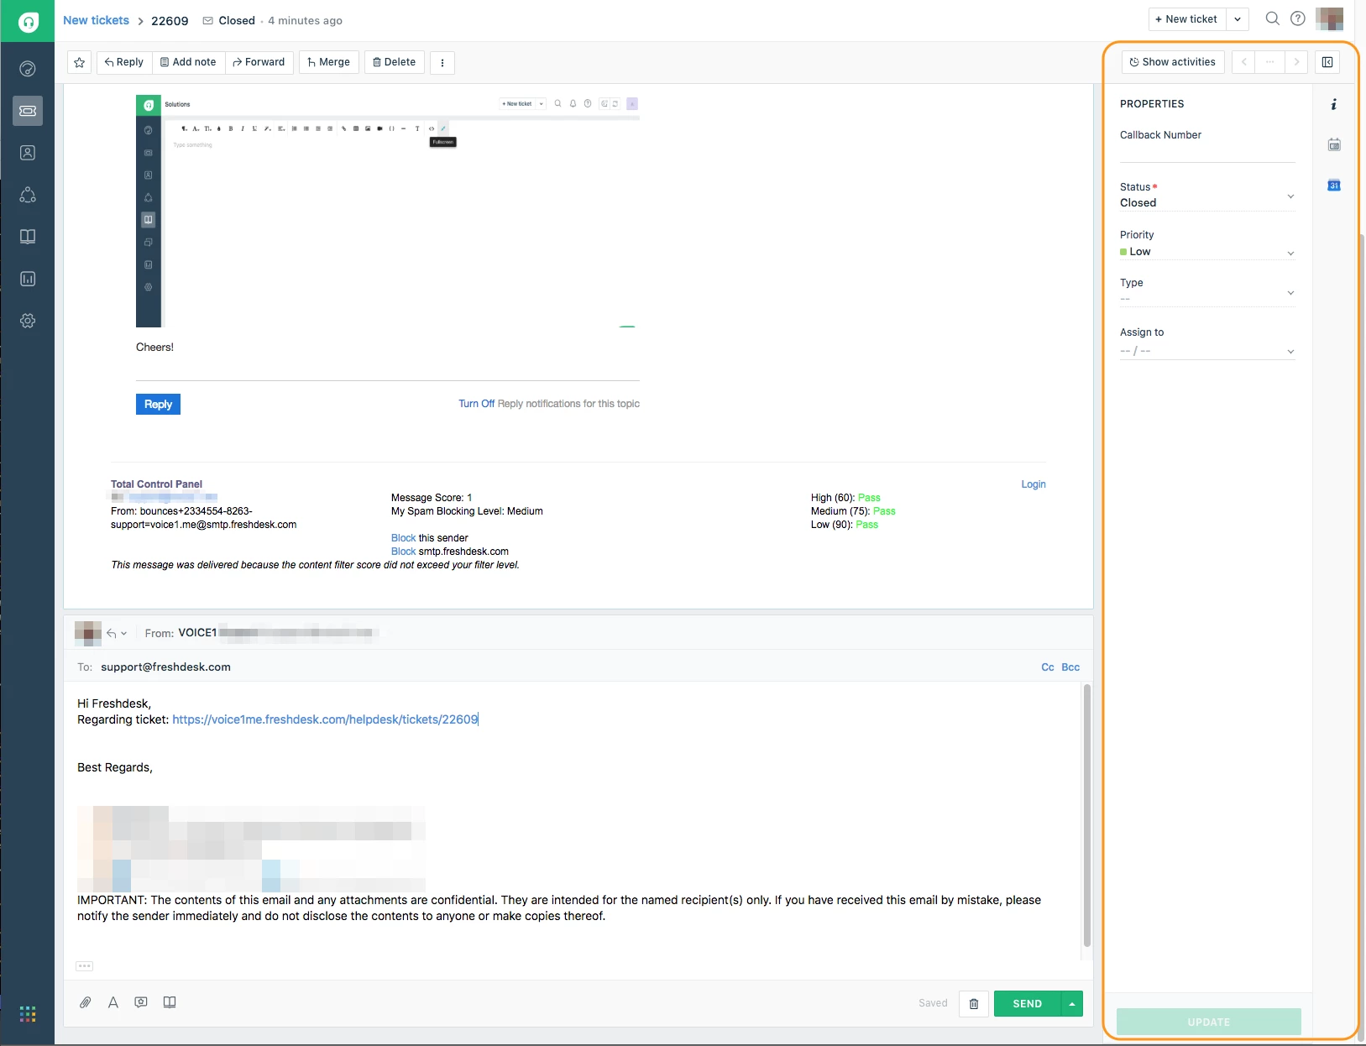Attach a file with paperclip icon
This screenshot has width=1366, height=1046.
click(x=86, y=1002)
